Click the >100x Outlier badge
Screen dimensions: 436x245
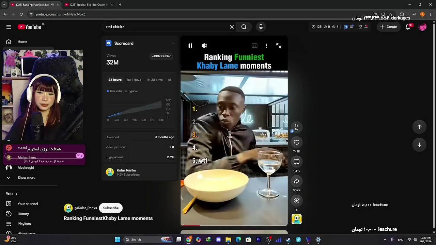click(x=161, y=56)
